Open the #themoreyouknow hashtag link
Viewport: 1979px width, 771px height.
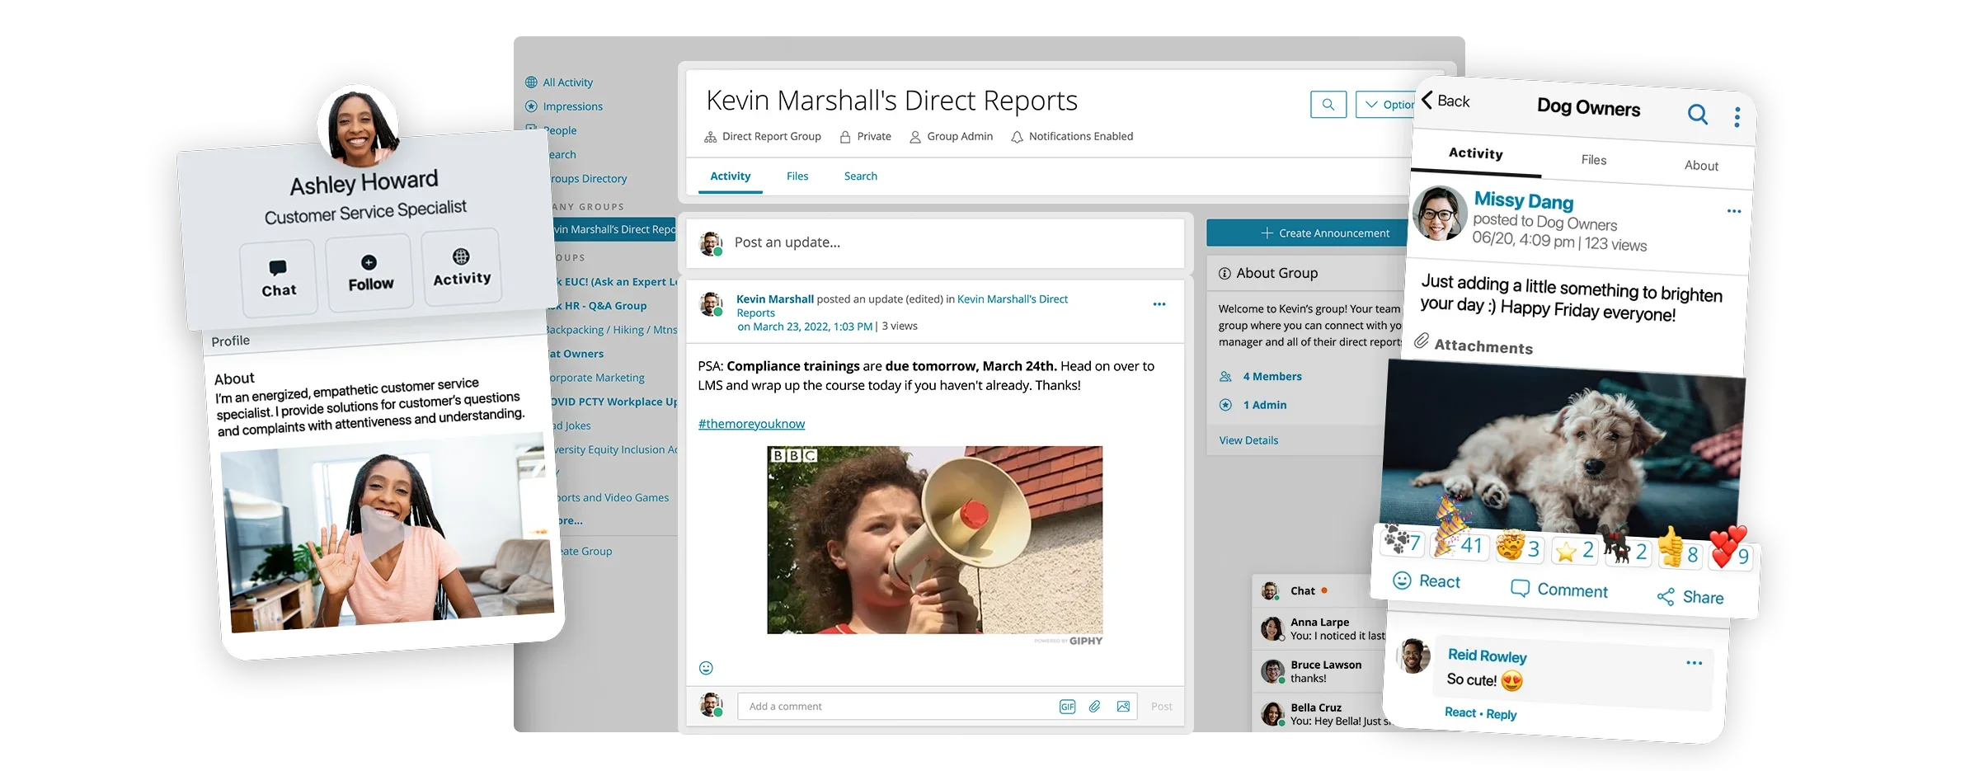pos(751,424)
